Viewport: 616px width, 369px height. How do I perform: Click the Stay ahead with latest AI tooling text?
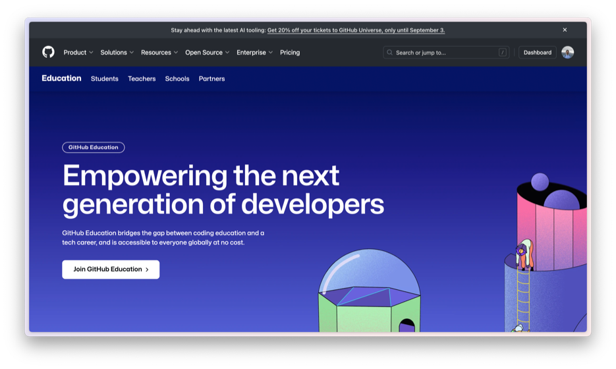click(x=219, y=30)
